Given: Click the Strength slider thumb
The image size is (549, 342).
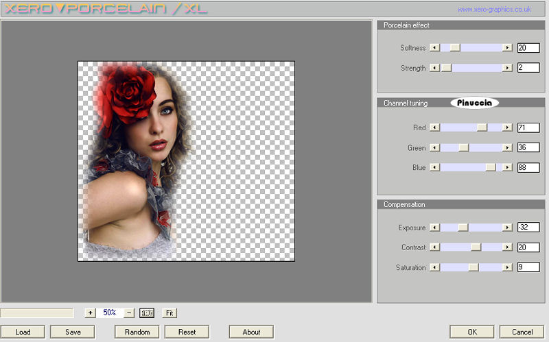Looking at the screenshot, I should [447, 68].
